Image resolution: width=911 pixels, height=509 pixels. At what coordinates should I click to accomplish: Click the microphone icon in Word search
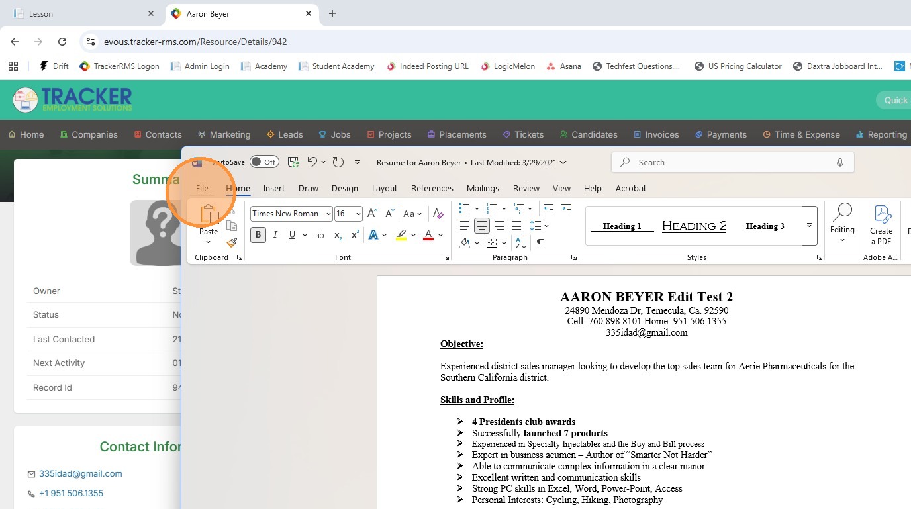coord(840,163)
